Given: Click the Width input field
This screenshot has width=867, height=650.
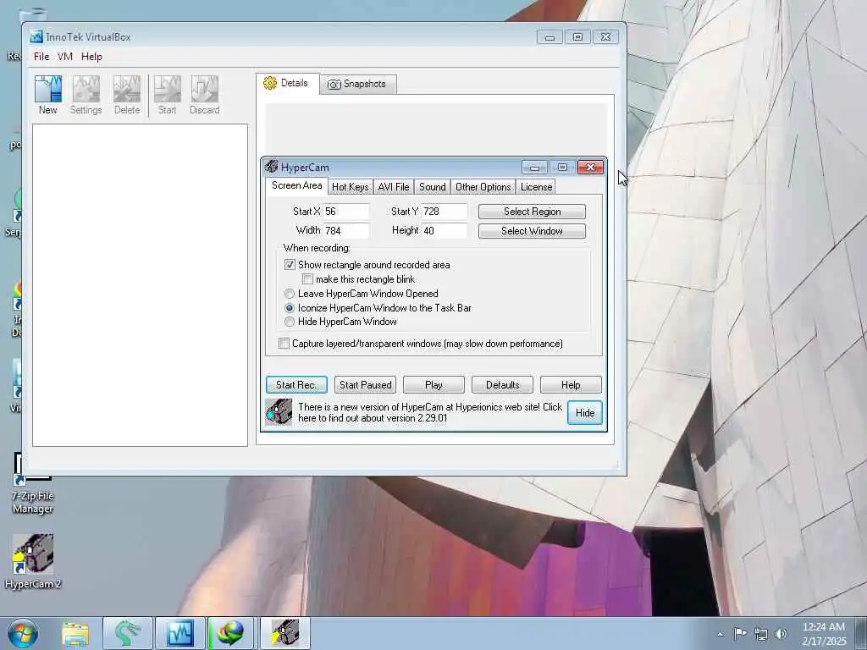Looking at the screenshot, I should click(346, 230).
